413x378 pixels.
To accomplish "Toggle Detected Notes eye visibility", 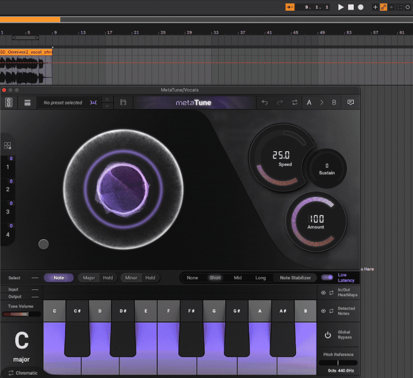I will tap(323, 311).
